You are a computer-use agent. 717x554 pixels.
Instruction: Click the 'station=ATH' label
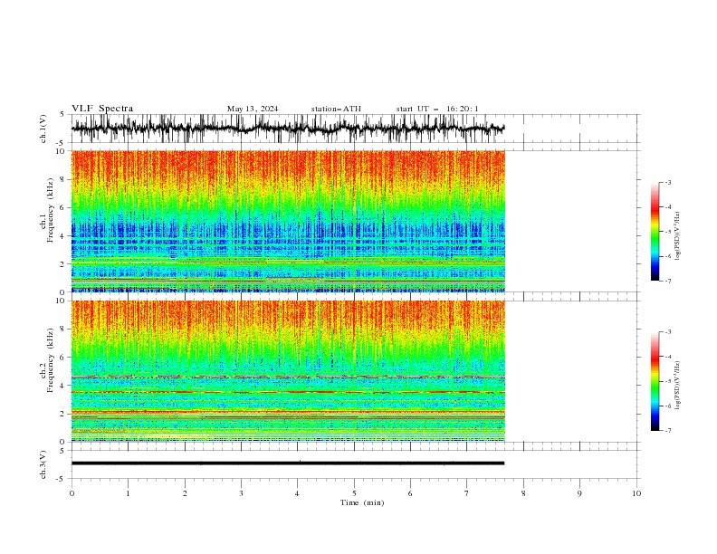[336, 109]
